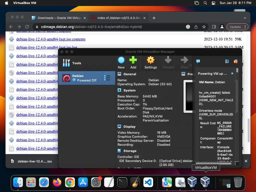The height and width of the screenshot is (192, 256).
Task: Open Terminal from the Dock
Action: (122, 182)
